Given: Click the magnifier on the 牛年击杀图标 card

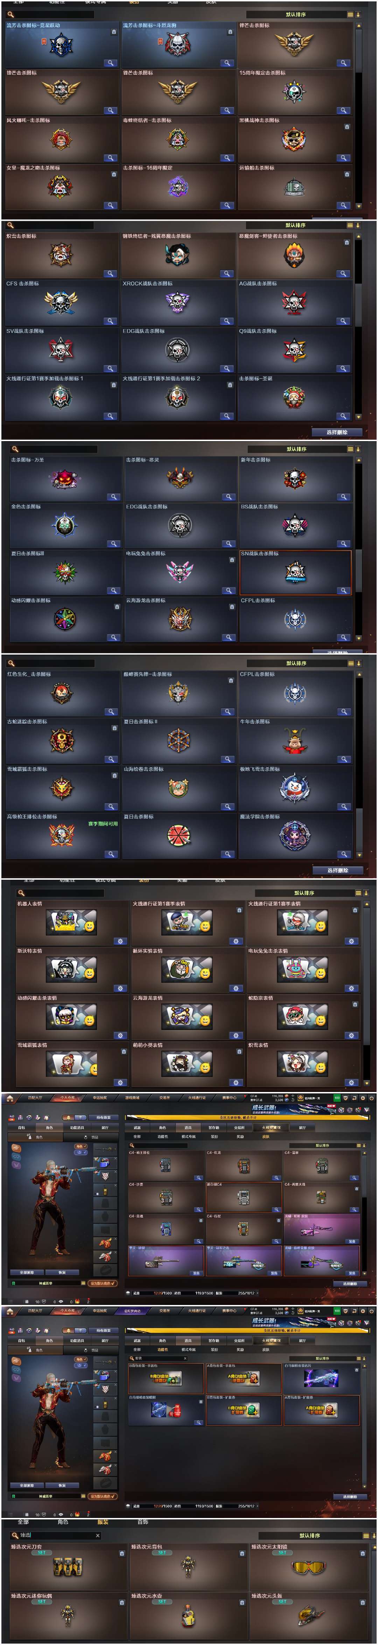Looking at the screenshot, I should pyautogui.click(x=344, y=759).
